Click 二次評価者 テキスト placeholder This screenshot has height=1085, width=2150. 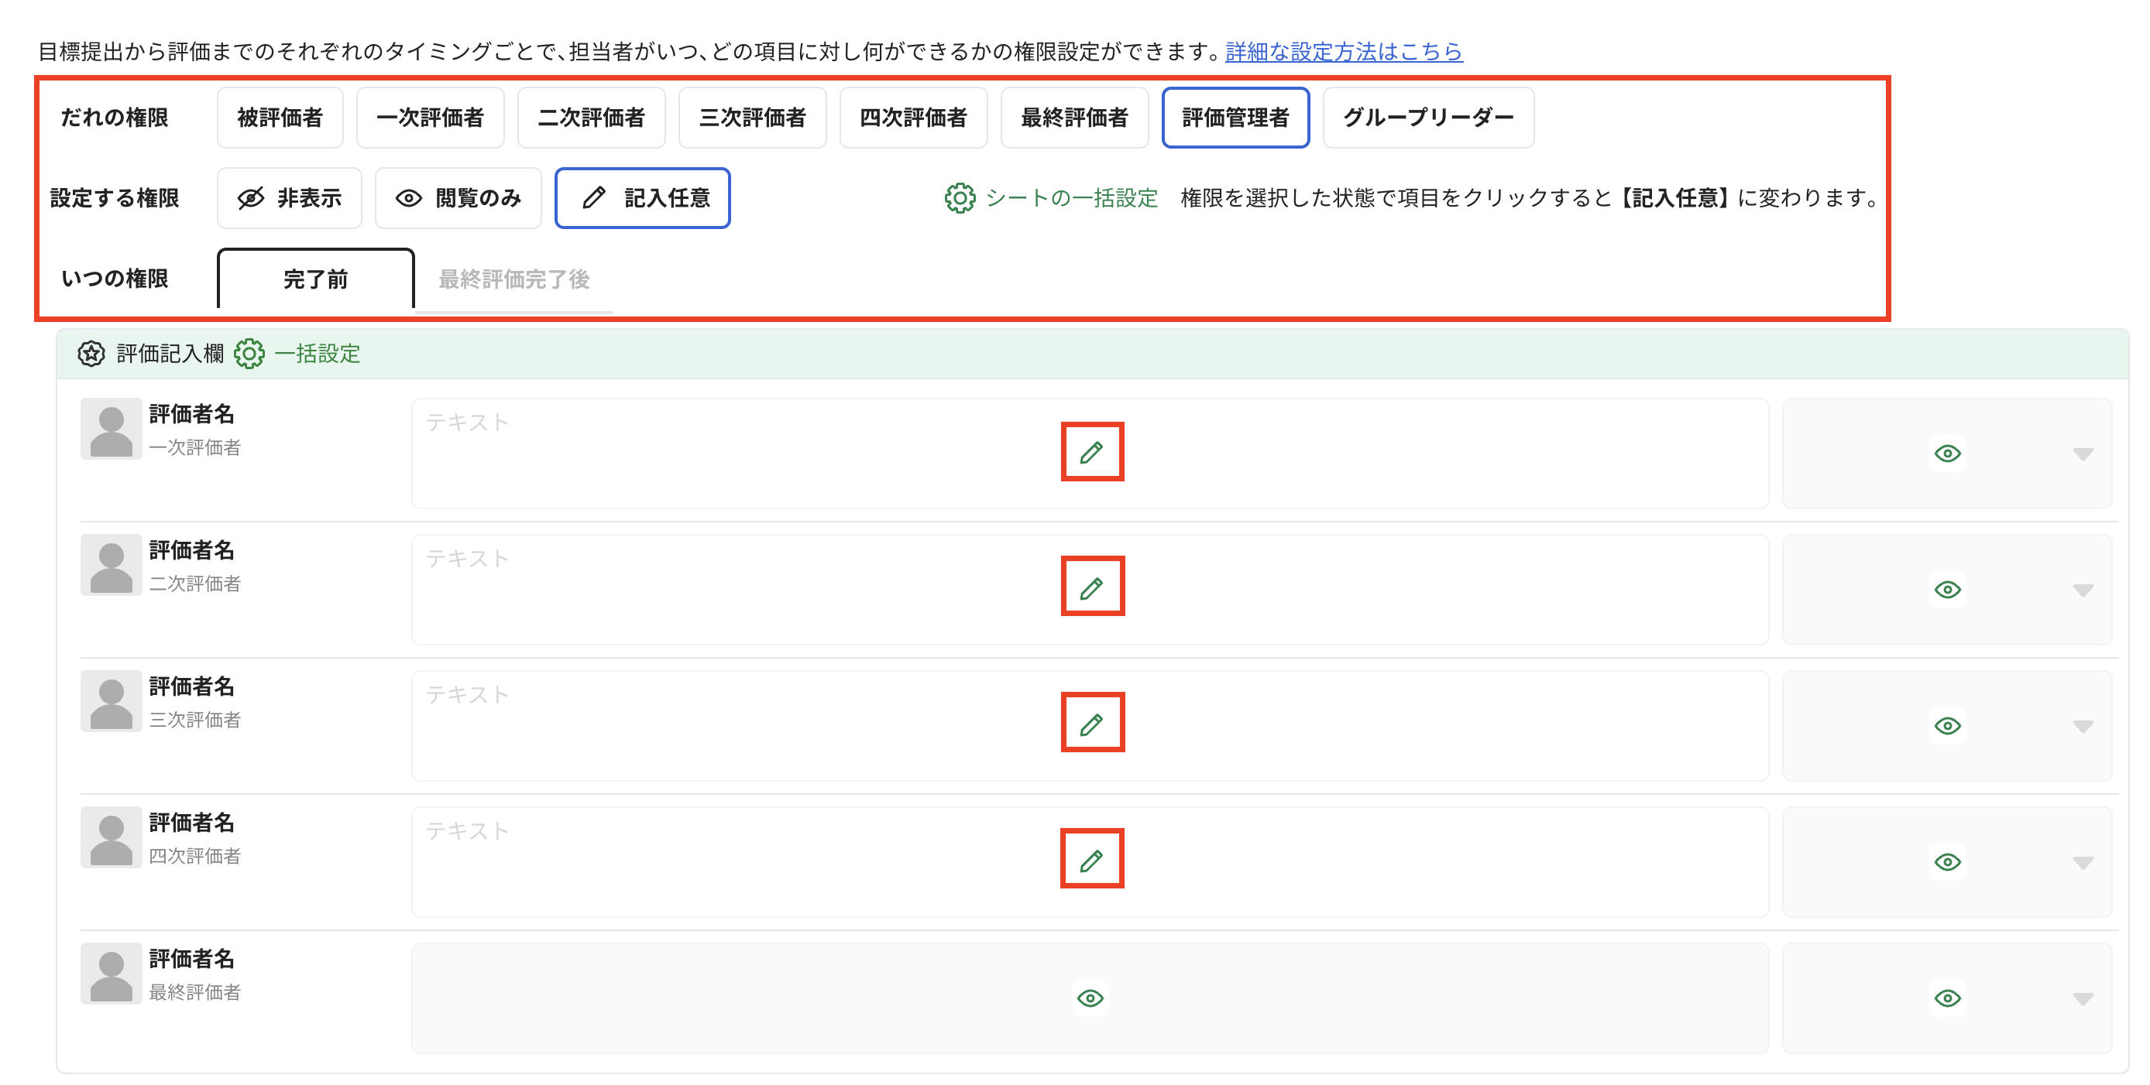467,558
